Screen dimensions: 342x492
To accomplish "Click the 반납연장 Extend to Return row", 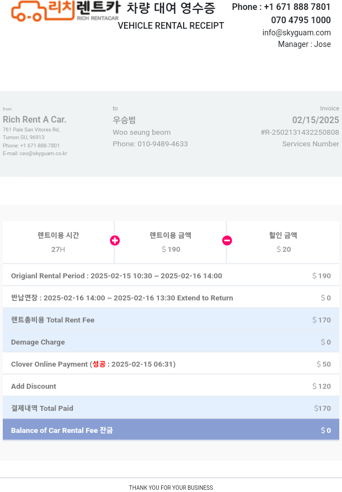I will tap(171, 298).
